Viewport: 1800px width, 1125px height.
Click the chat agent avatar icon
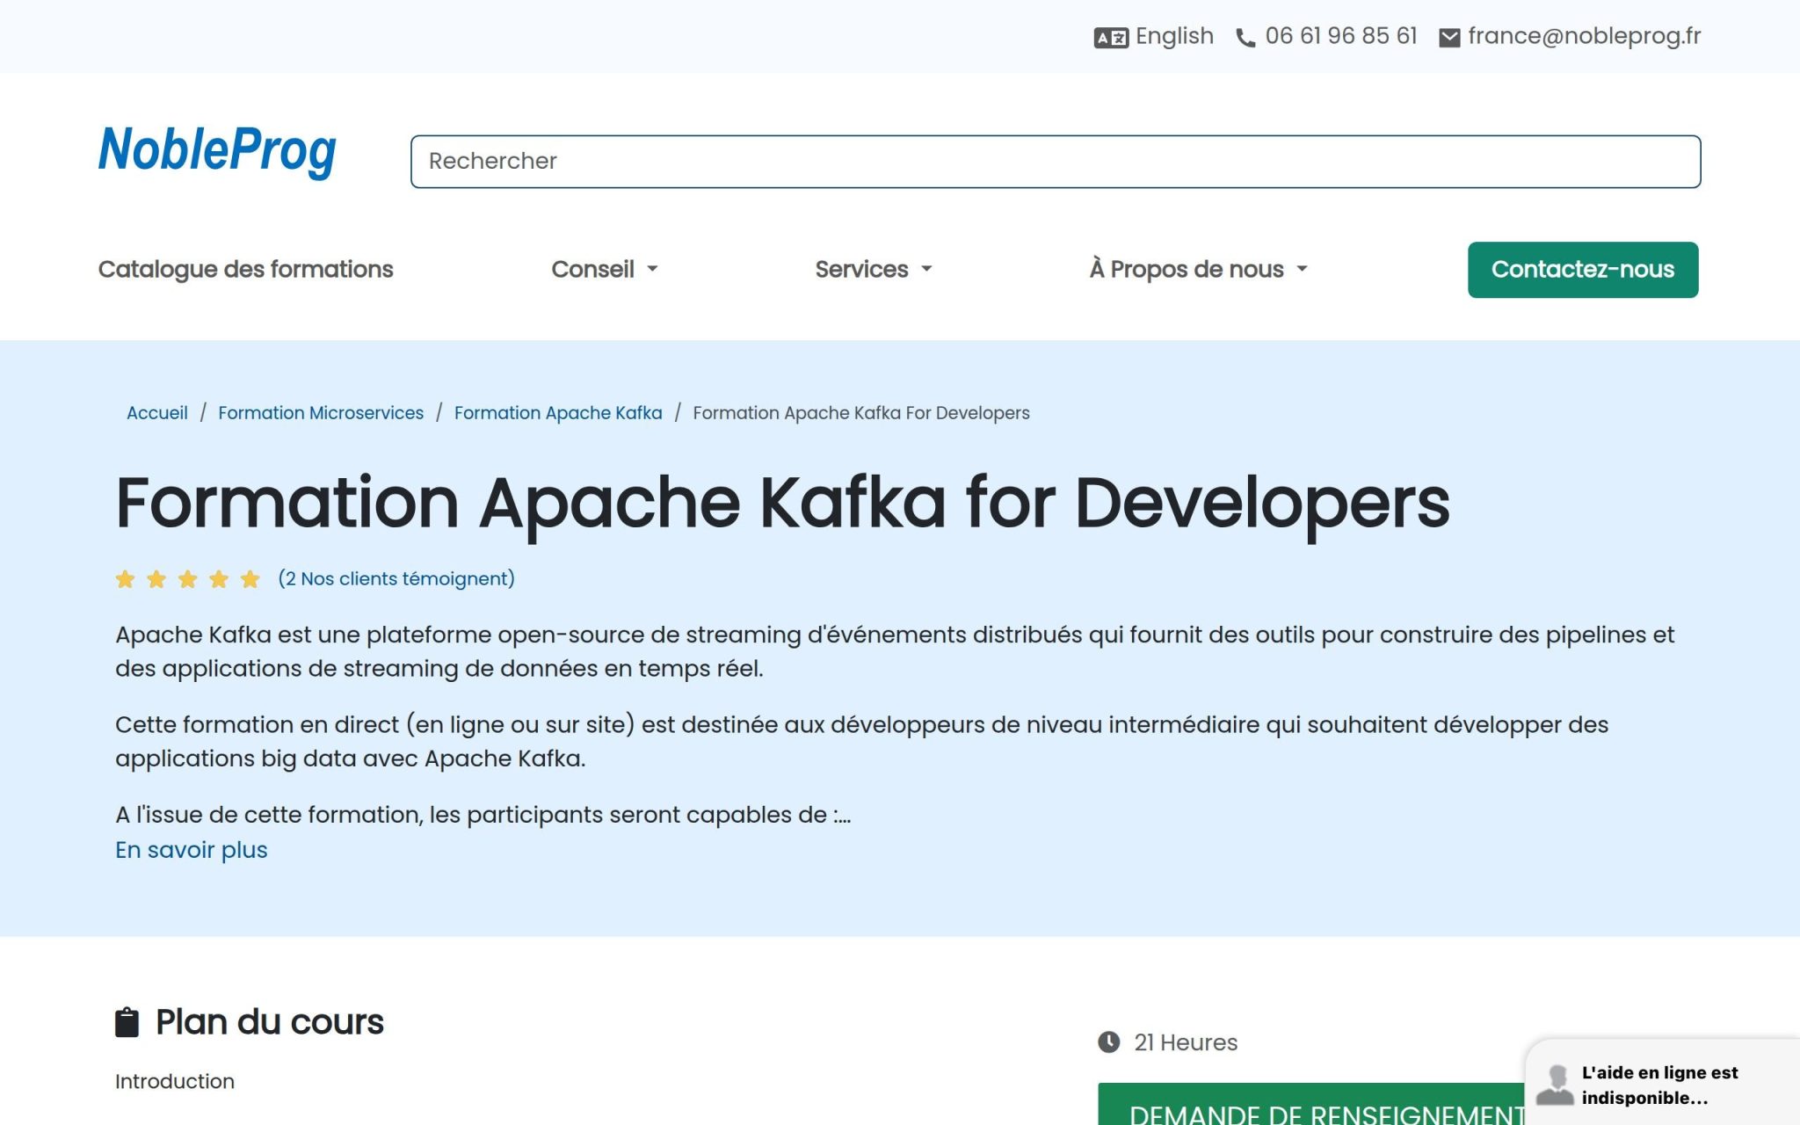[1555, 1085]
